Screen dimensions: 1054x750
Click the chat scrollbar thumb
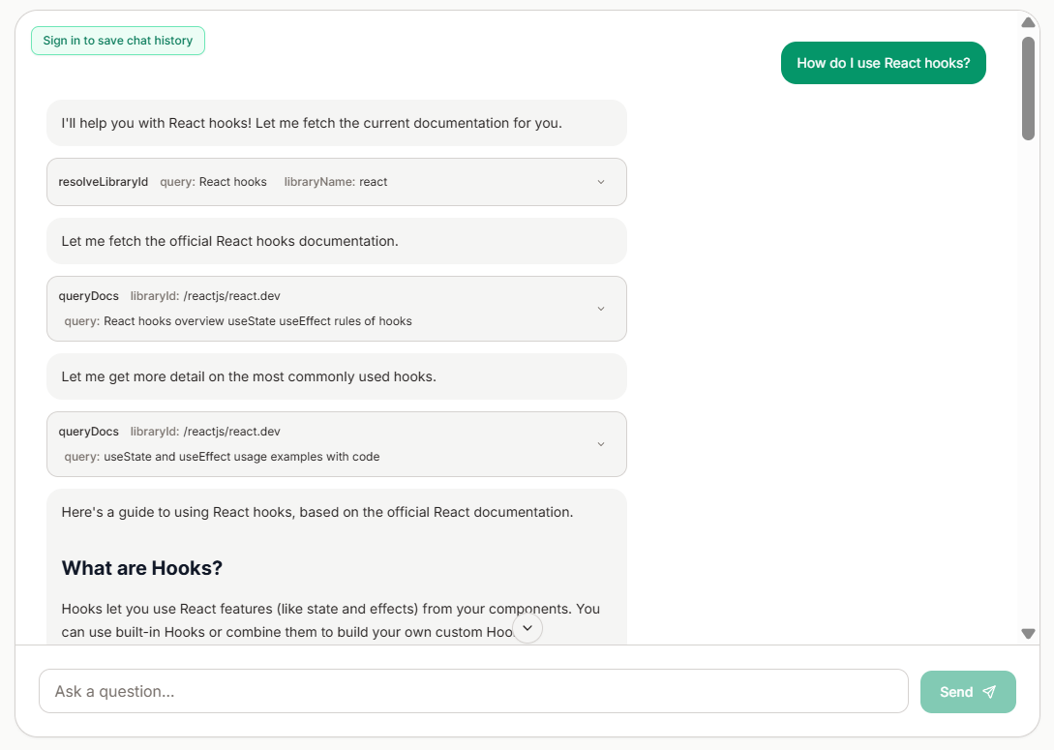[1028, 88]
